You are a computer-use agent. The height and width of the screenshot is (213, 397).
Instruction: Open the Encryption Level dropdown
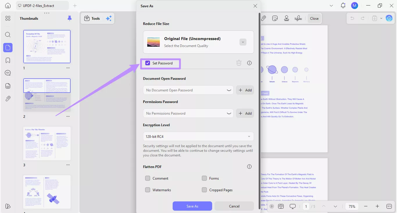tap(198, 136)
